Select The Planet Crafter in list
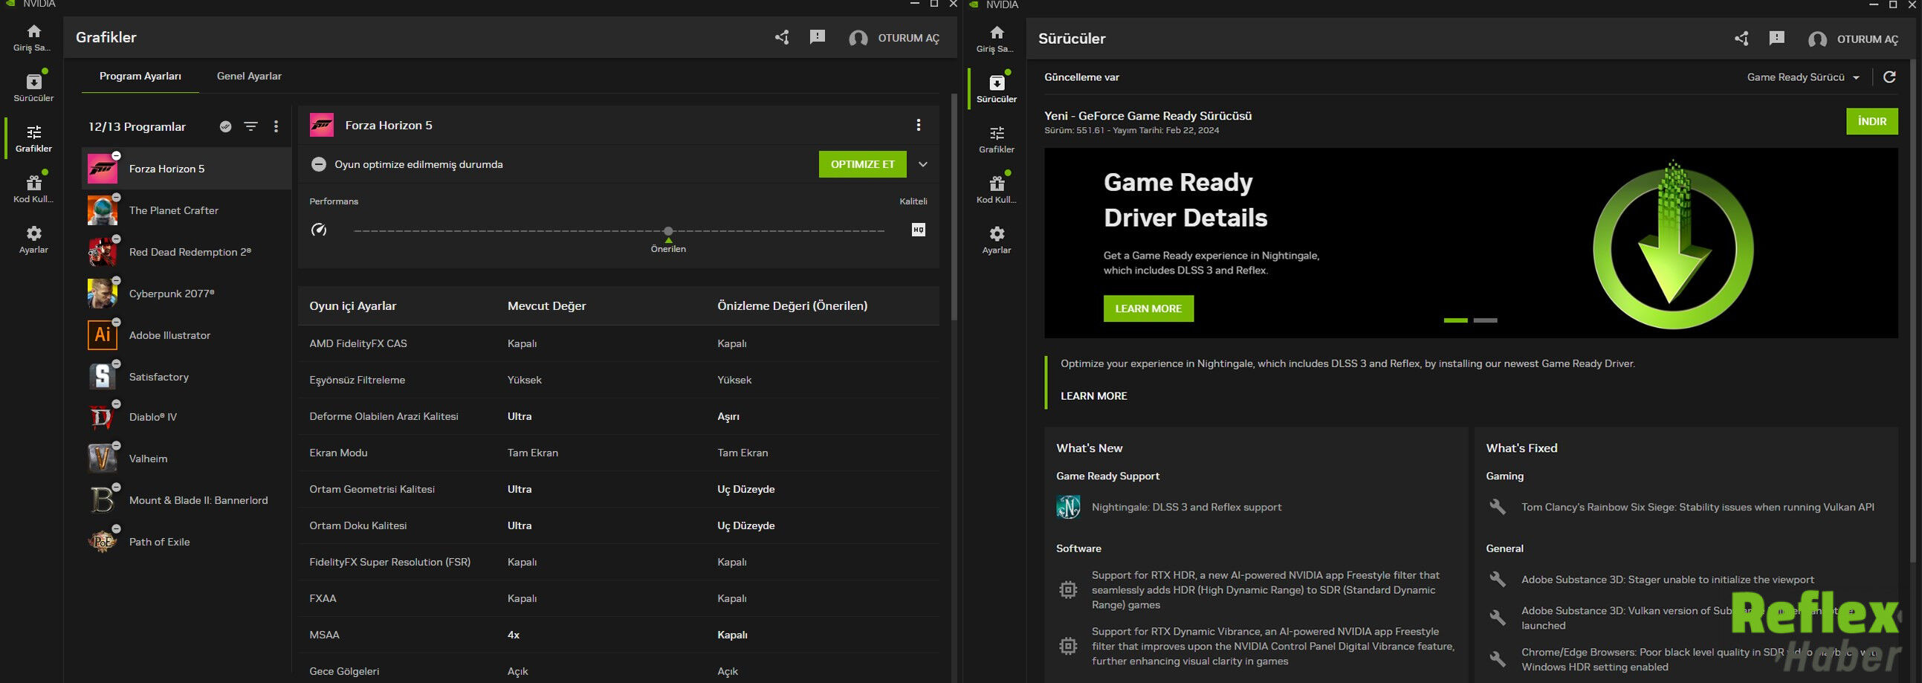The image size is (1922, 683). pyautogui.click(x=187, y=210)
